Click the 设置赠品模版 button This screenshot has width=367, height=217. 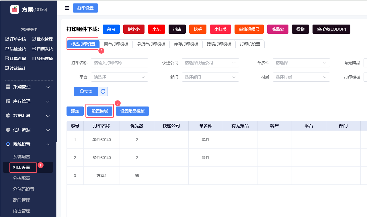132,111
